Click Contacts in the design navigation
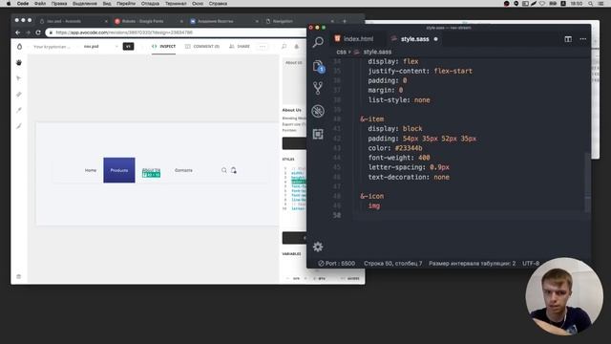This screenshot has width=611, height=344. (183, 170)
